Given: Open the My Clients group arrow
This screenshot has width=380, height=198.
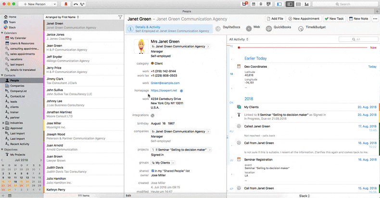Looking at the screenshot, I should pyautogui.click(x=173, y=163).
